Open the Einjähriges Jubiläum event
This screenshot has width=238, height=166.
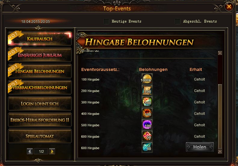point(40,55)
